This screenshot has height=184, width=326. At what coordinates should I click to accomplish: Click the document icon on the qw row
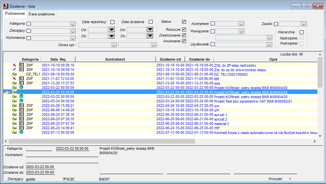pos(22,105)
